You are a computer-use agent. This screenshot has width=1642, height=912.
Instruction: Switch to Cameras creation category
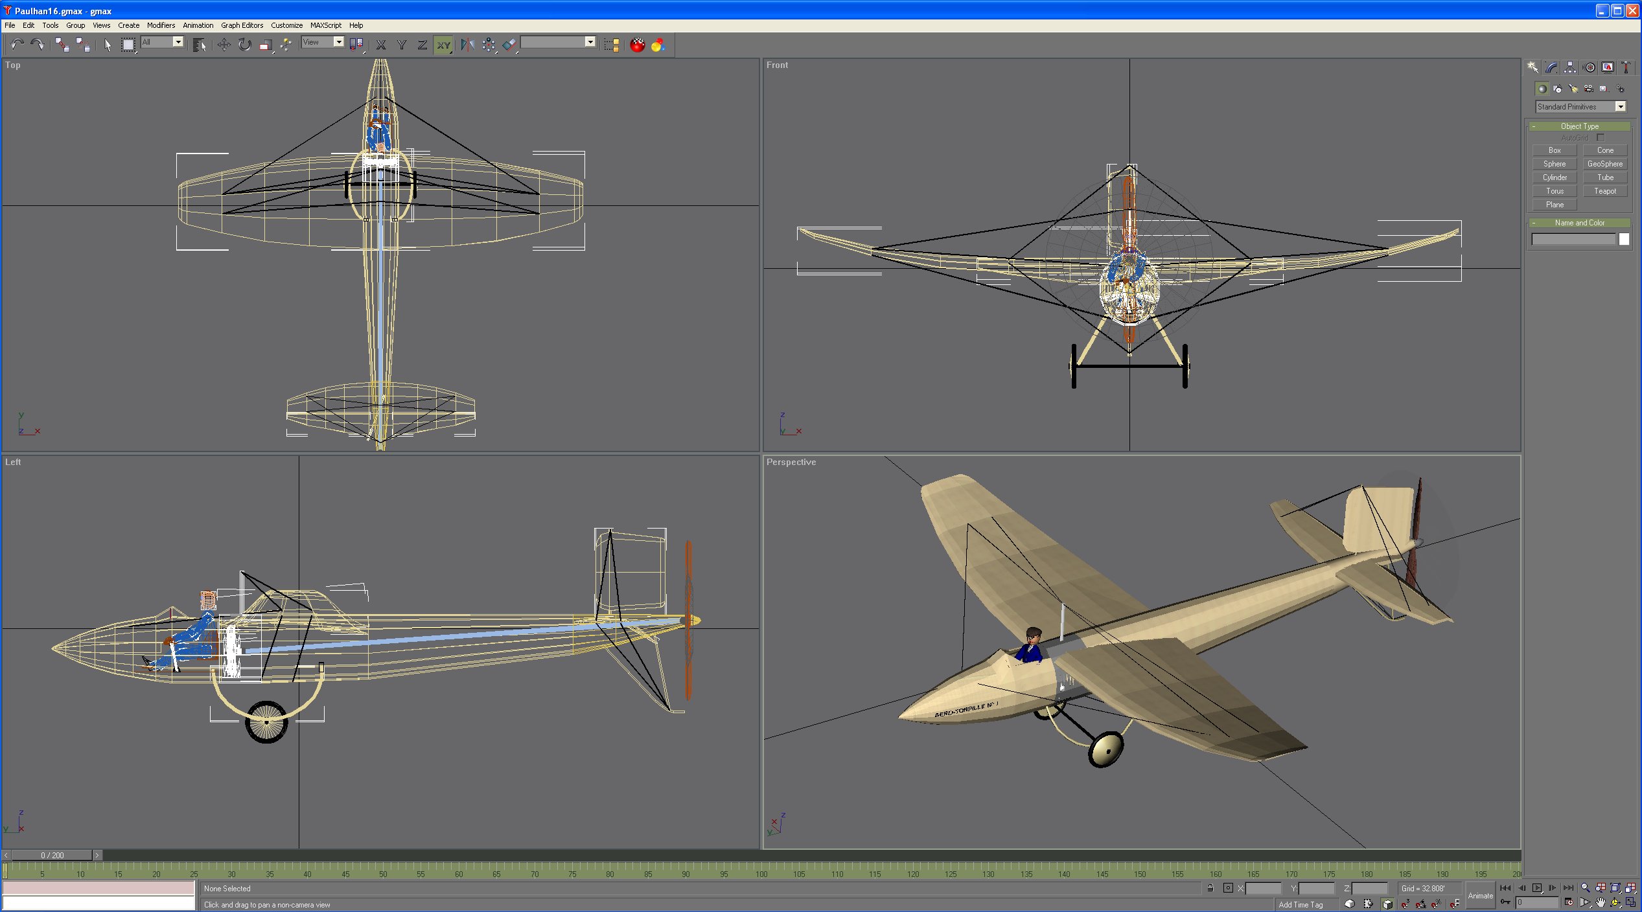pyautogui.click(x=1588, y=89)
